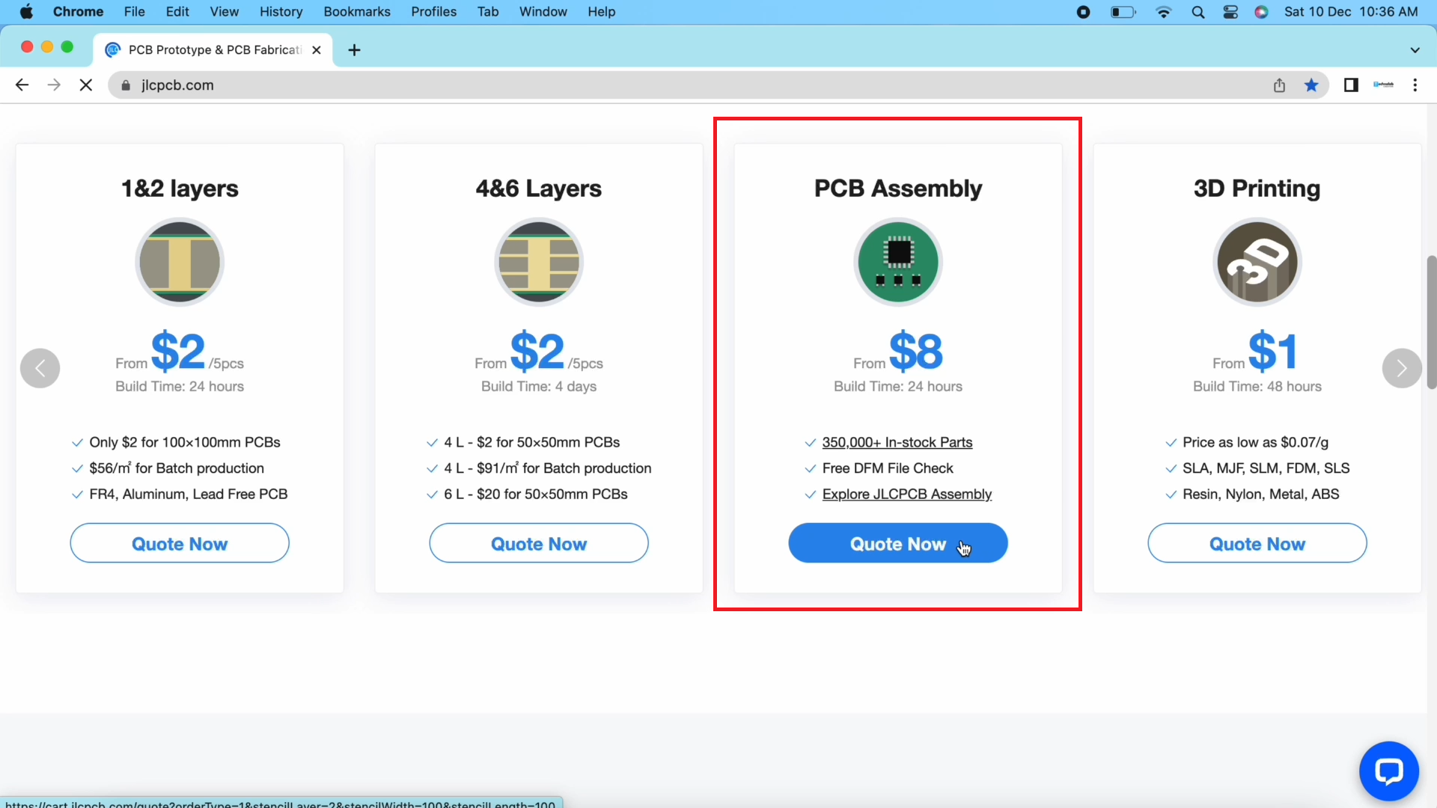Open the Chrome three-dot menu

1415,85
